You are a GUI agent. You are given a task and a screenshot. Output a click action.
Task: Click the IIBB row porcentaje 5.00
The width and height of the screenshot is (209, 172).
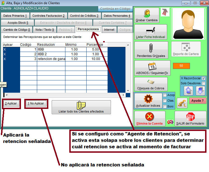(97, 49)
